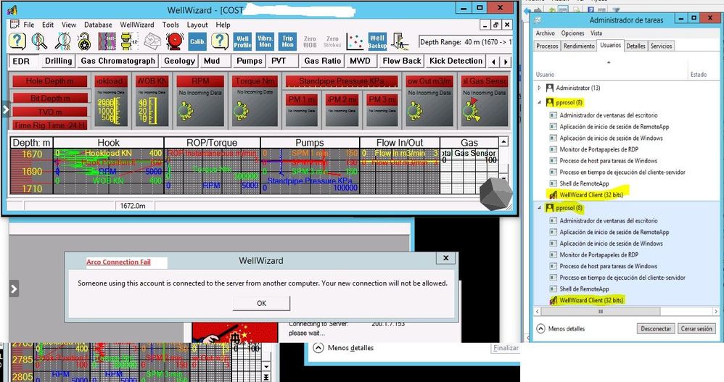Switch to the MWD tab
This screenshot has height=382, width=724.
point(360,61)
